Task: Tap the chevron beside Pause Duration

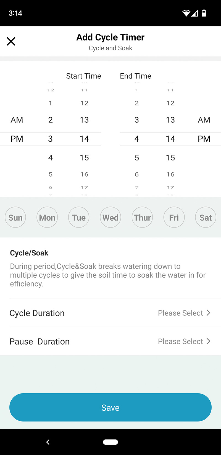Action: point(209,341)
